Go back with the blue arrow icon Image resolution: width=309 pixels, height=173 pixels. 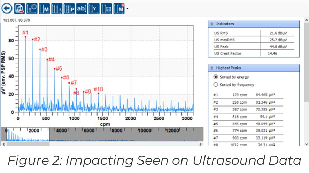point(7,8)
